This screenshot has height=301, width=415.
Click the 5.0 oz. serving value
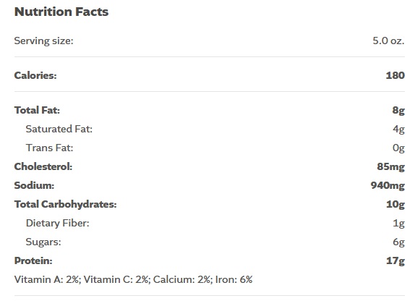(388, 41)
